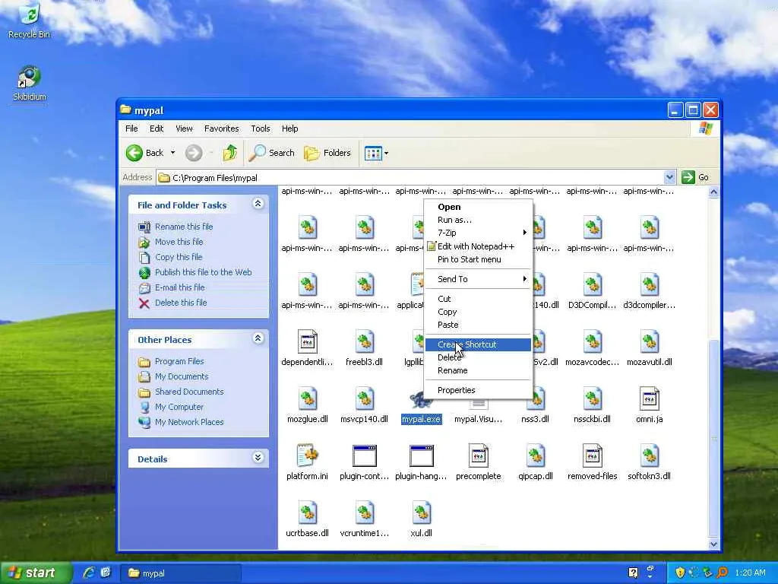
Task: Choose Pin to Start menu
Action: tap(479, 259)
